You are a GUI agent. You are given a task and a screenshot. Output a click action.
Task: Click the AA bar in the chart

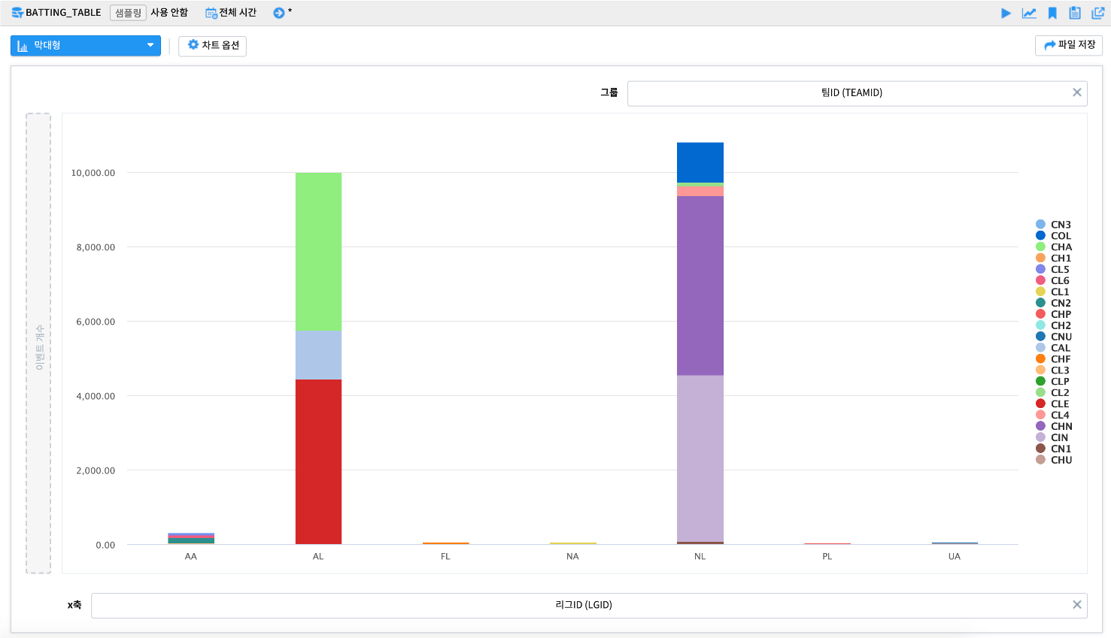pos(191,538)
